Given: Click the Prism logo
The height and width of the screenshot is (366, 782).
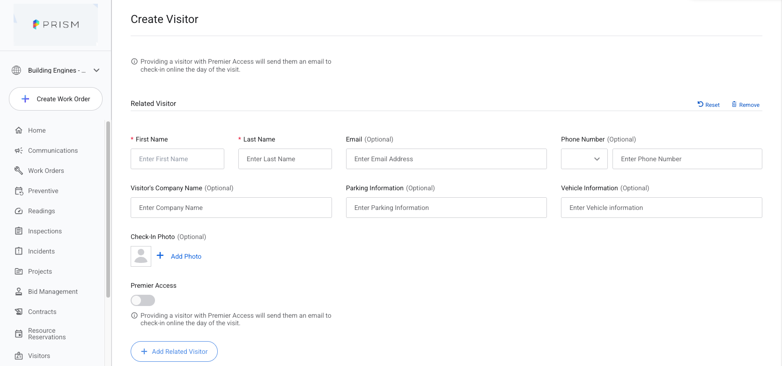Looking at the screenshot, I should [56, 24].
